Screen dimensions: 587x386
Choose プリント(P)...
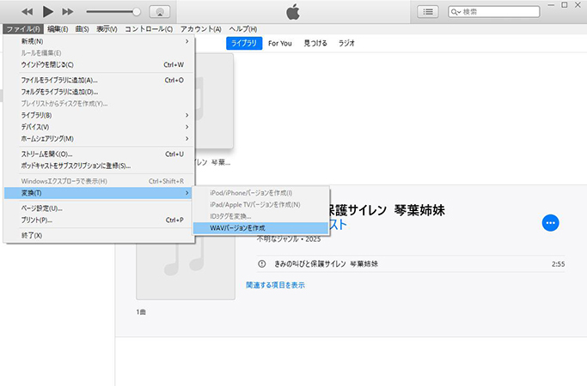[99, 220]
